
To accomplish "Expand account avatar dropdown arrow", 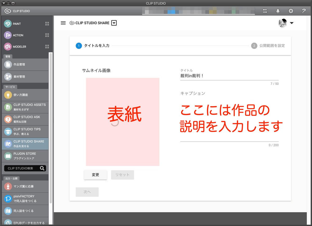I will coord(291,23).
